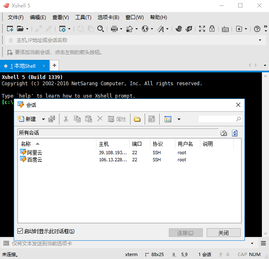Click the save icon next to 新建
The image size is (269, 259).
click(x=52, y=119)
